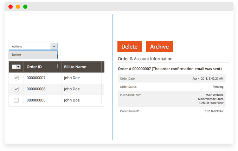Click John Doe in the 000000006 row

click(72, 89)
